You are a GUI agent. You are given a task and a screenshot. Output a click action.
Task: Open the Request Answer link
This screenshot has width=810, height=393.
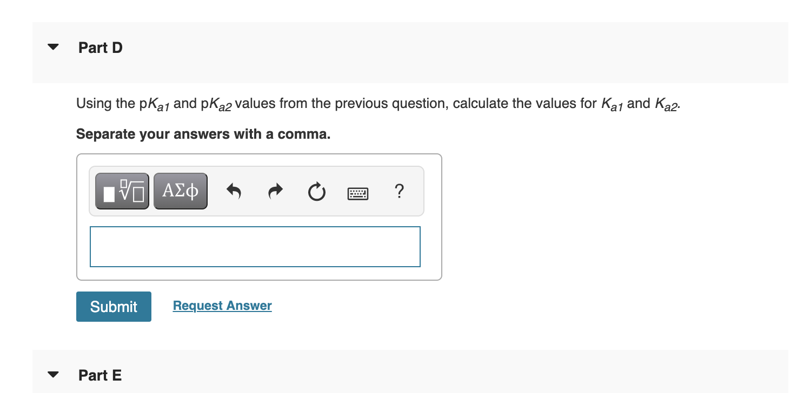point(222,306)
